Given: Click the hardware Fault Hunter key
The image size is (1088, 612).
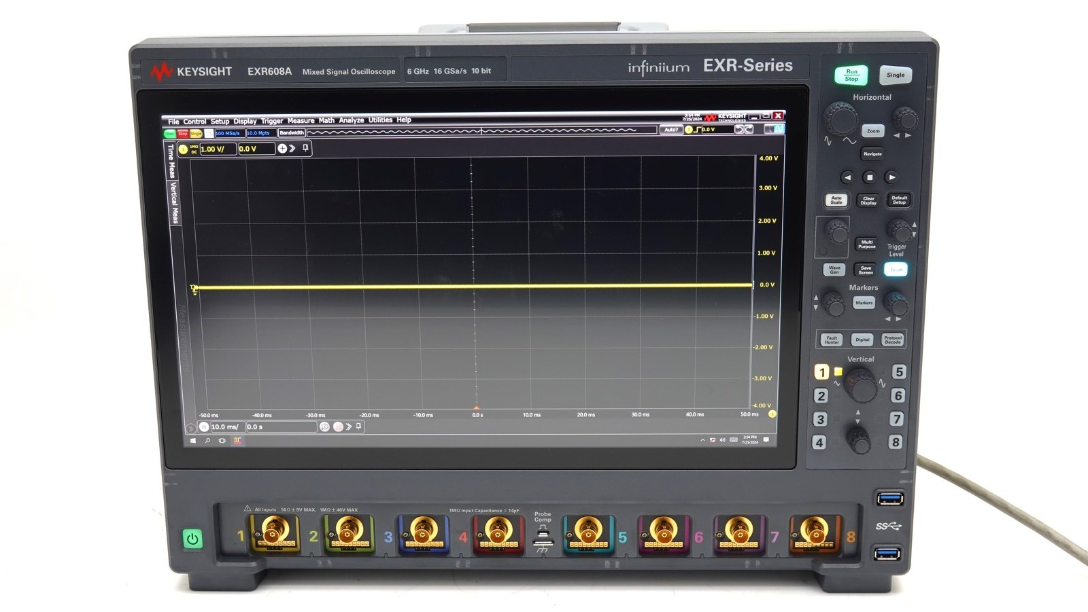Looking at the screenshot, I should coord(832,340).
